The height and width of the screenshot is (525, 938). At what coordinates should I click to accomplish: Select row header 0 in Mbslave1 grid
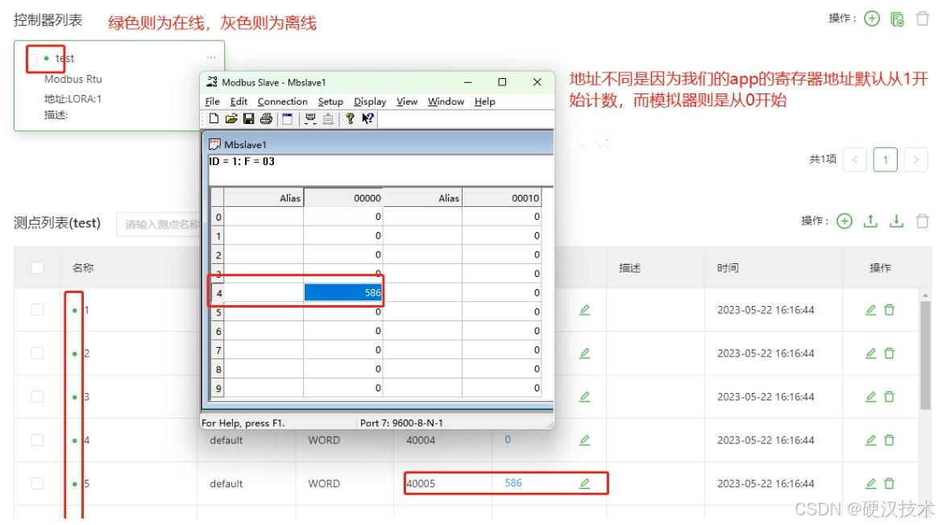(218, 217)
